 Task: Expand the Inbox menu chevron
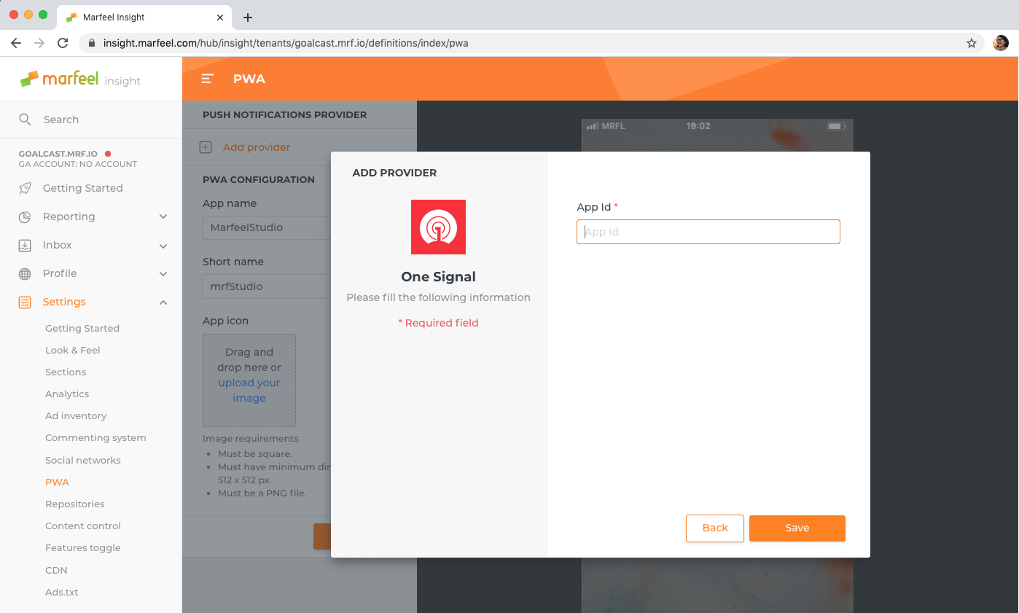pyautogui.click(x=163, y=245)
